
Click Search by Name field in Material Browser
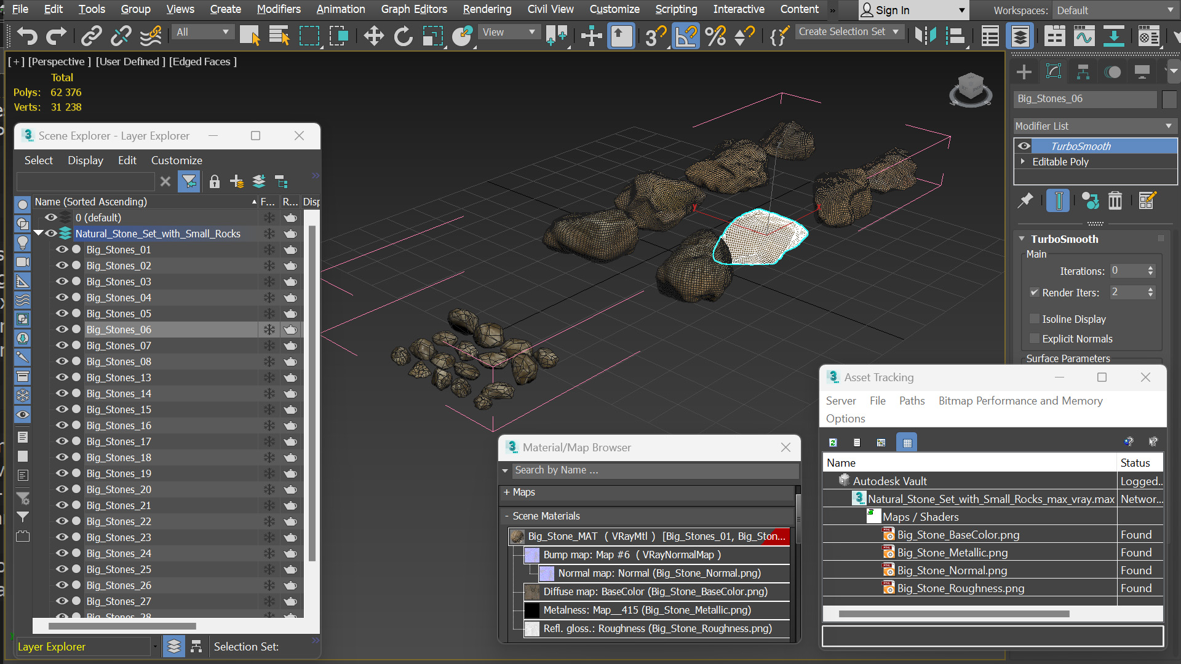coord(655,470)
